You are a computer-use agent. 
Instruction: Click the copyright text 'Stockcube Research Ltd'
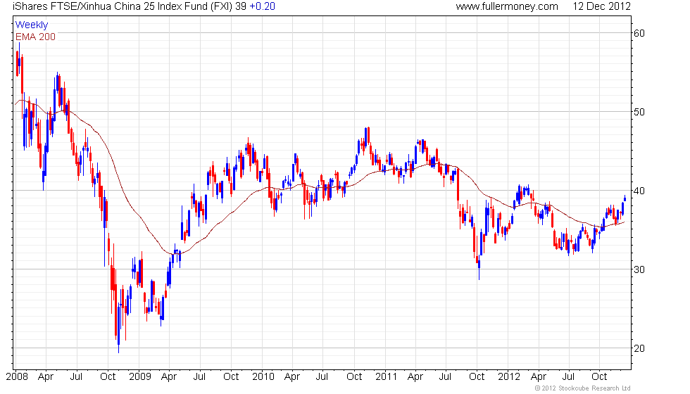[594, 388]
